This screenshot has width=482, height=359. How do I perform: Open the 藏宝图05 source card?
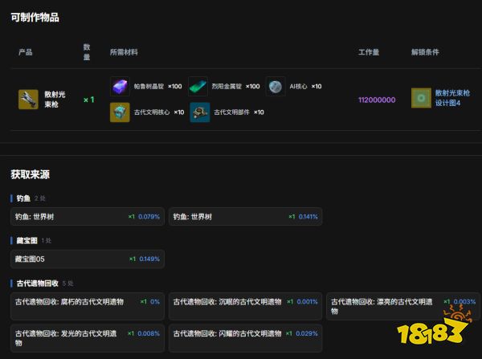tap(88, 259)
